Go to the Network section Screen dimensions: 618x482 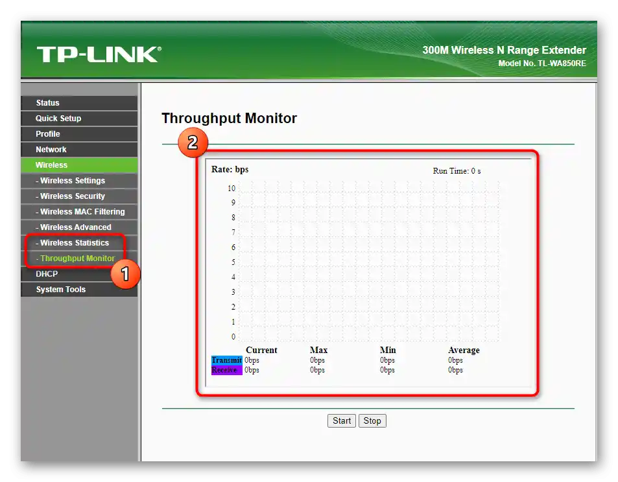(x=79, y=150)
